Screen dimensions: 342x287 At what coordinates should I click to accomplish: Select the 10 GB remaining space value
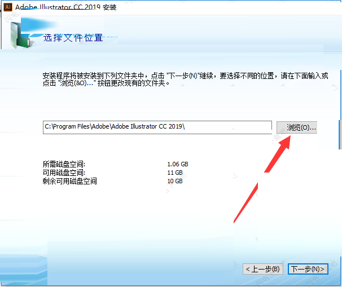point(175,181)
